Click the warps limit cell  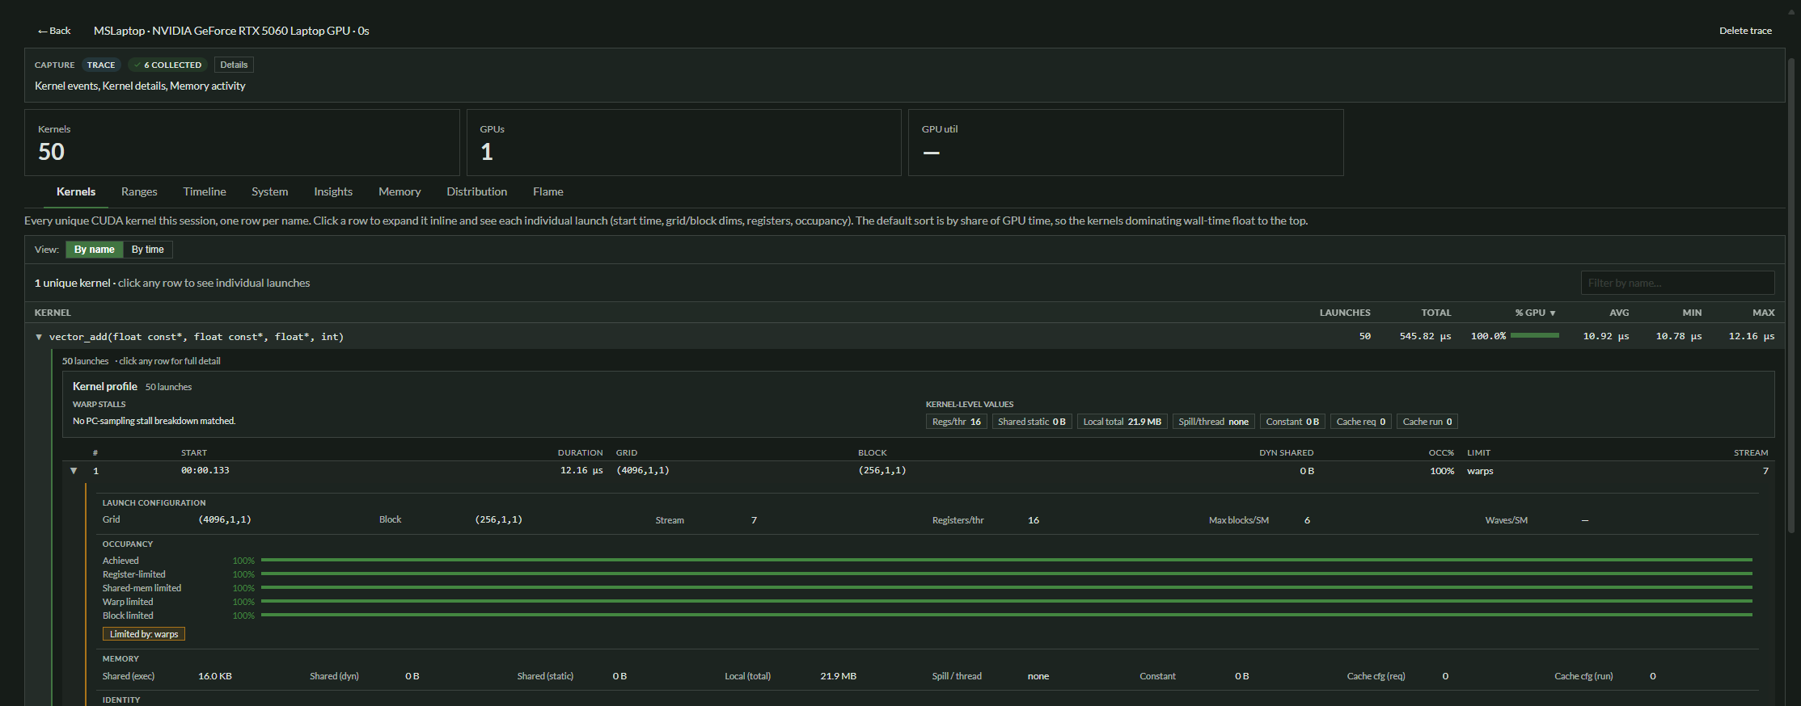pyautogui.click(x=1480, y=471)
